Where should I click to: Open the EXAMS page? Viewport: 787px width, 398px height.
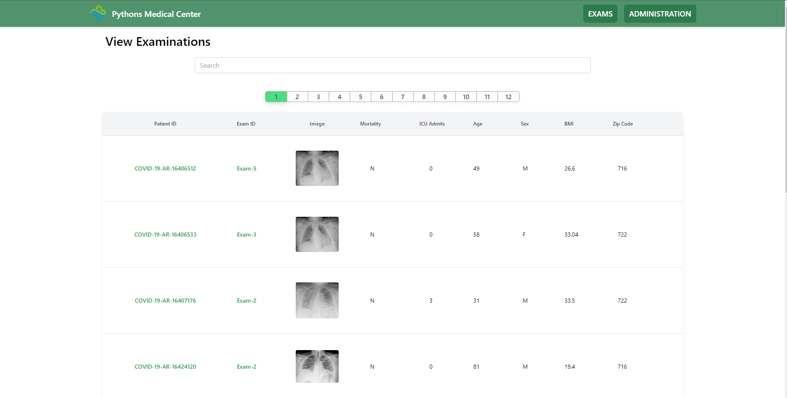[x=600, y=14]
